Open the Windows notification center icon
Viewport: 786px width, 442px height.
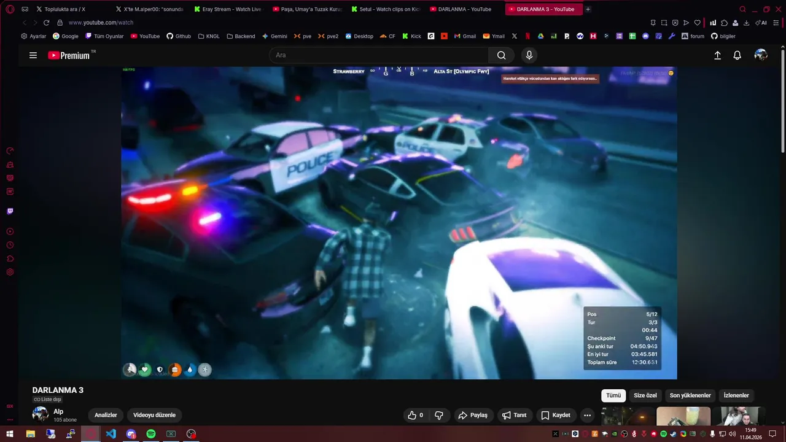(772, 434)
